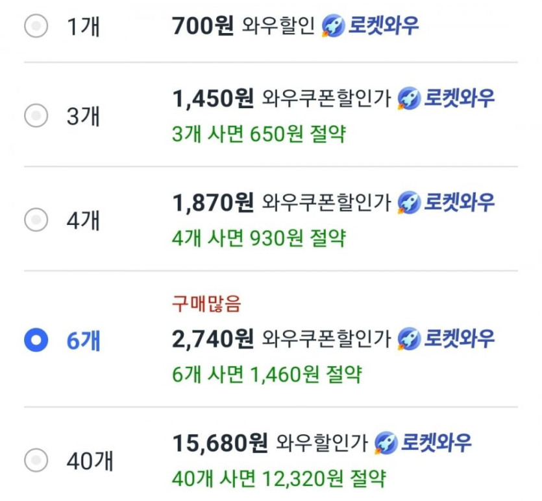Click '6개 사면 1,460원 절약' savings text
Viewport: 542px width, 501px height.
267,374
